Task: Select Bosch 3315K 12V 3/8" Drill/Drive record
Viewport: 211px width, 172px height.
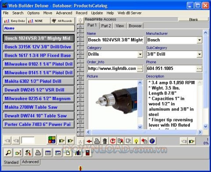Action: [x=39, y=47]
